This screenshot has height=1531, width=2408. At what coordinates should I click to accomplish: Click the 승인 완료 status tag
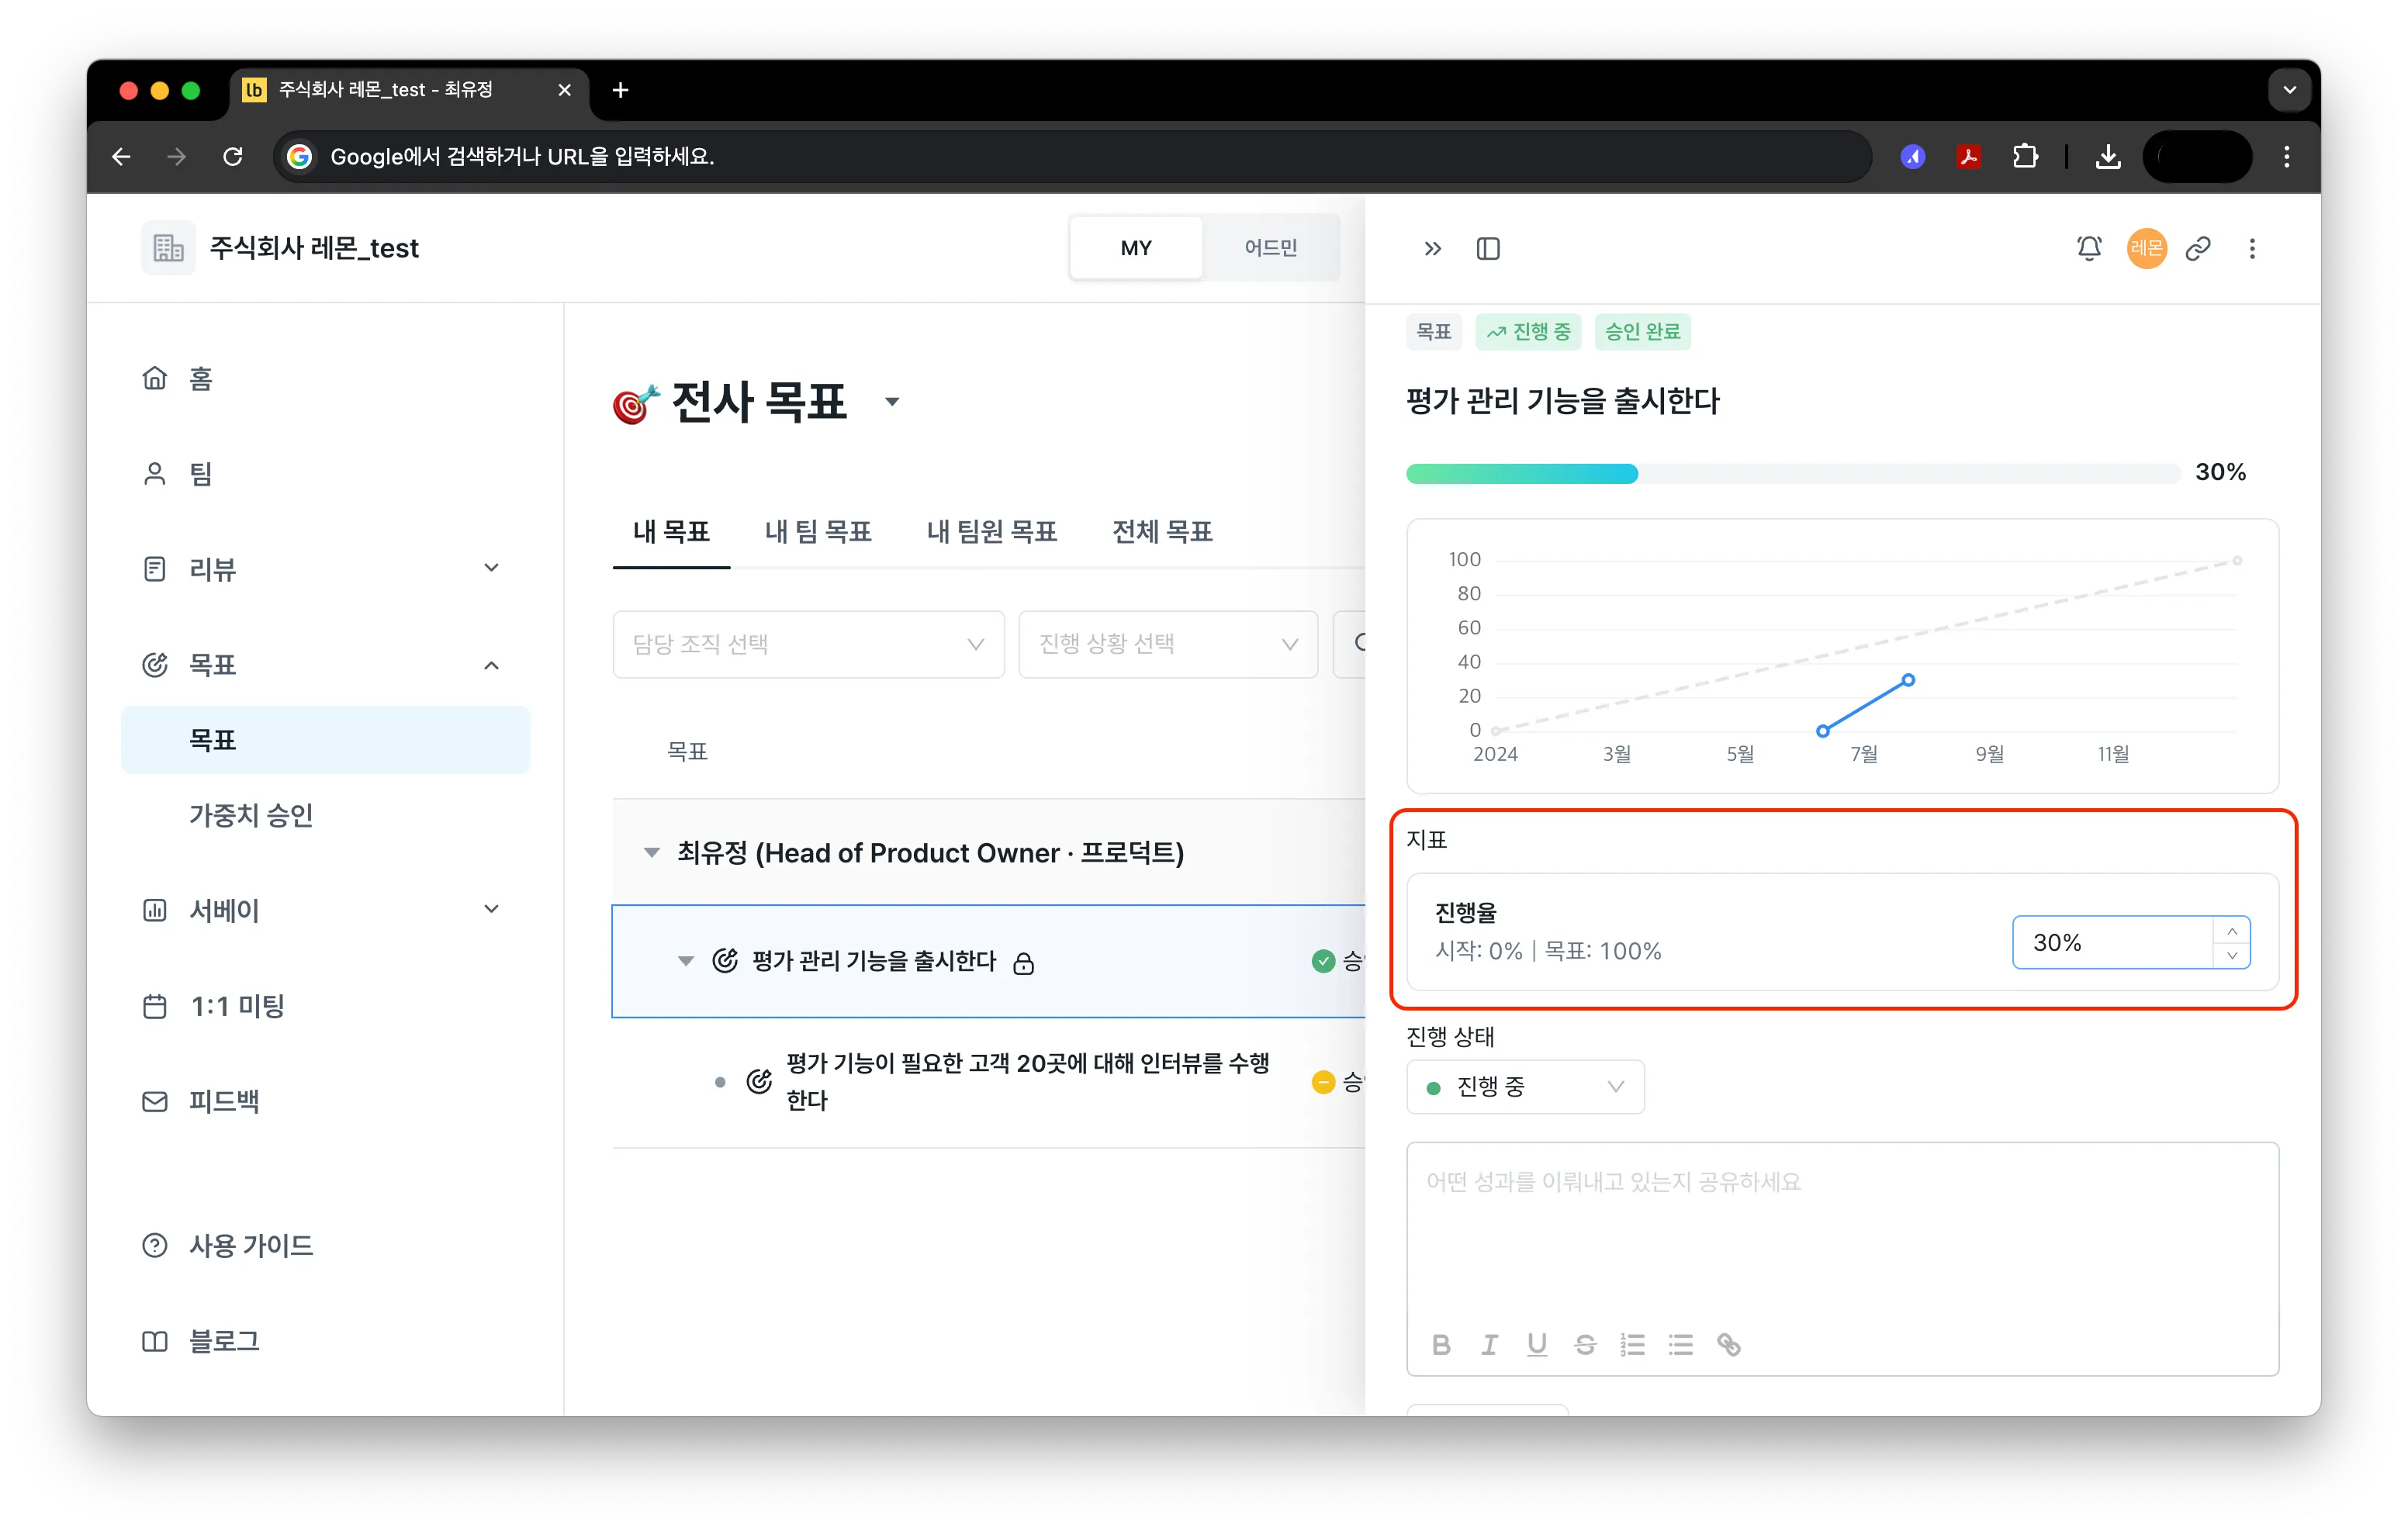(1642, 332)
